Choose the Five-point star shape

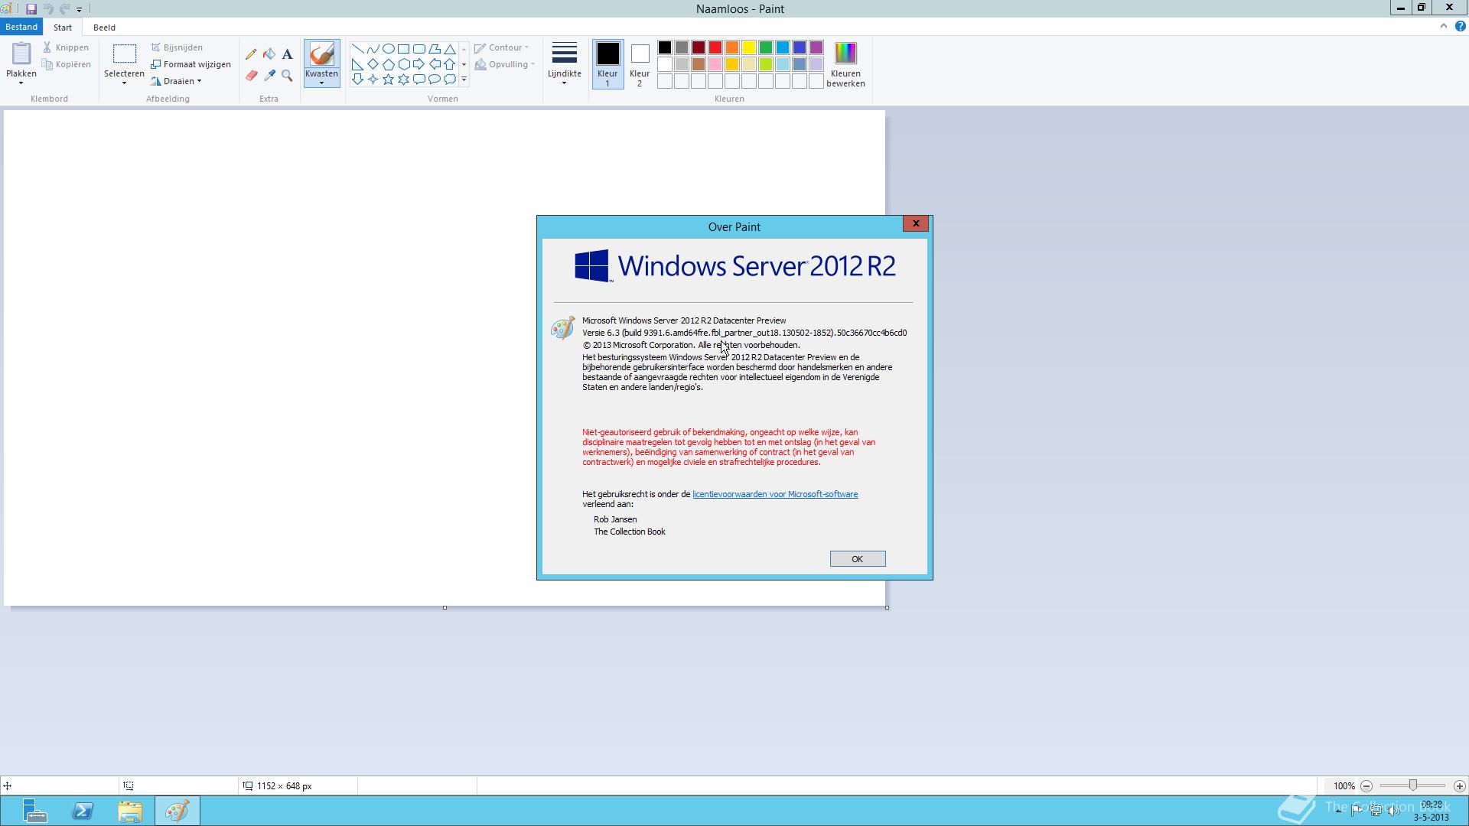(x=388, y=80)
